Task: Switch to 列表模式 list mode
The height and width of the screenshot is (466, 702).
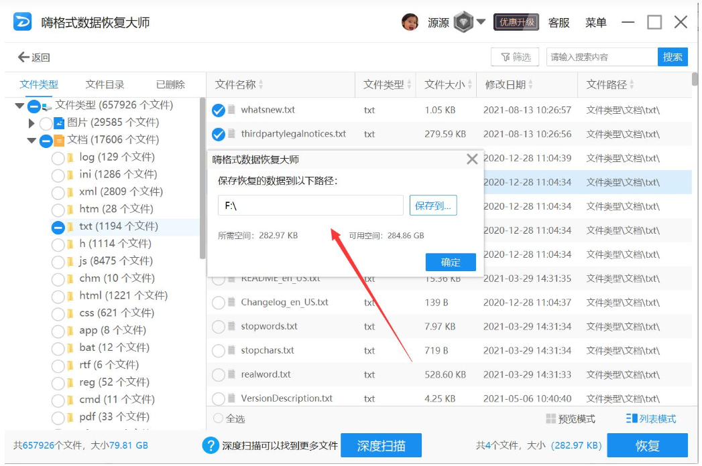Action: pos(651,419)
